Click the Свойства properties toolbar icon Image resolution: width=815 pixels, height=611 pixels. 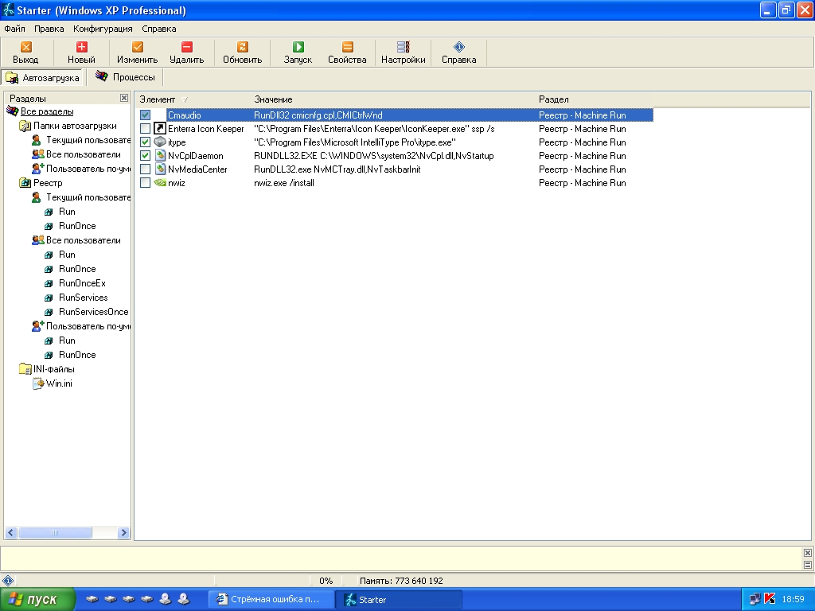347,47
